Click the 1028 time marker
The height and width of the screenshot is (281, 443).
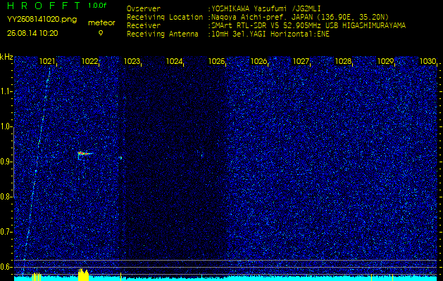tap(343, 61)
